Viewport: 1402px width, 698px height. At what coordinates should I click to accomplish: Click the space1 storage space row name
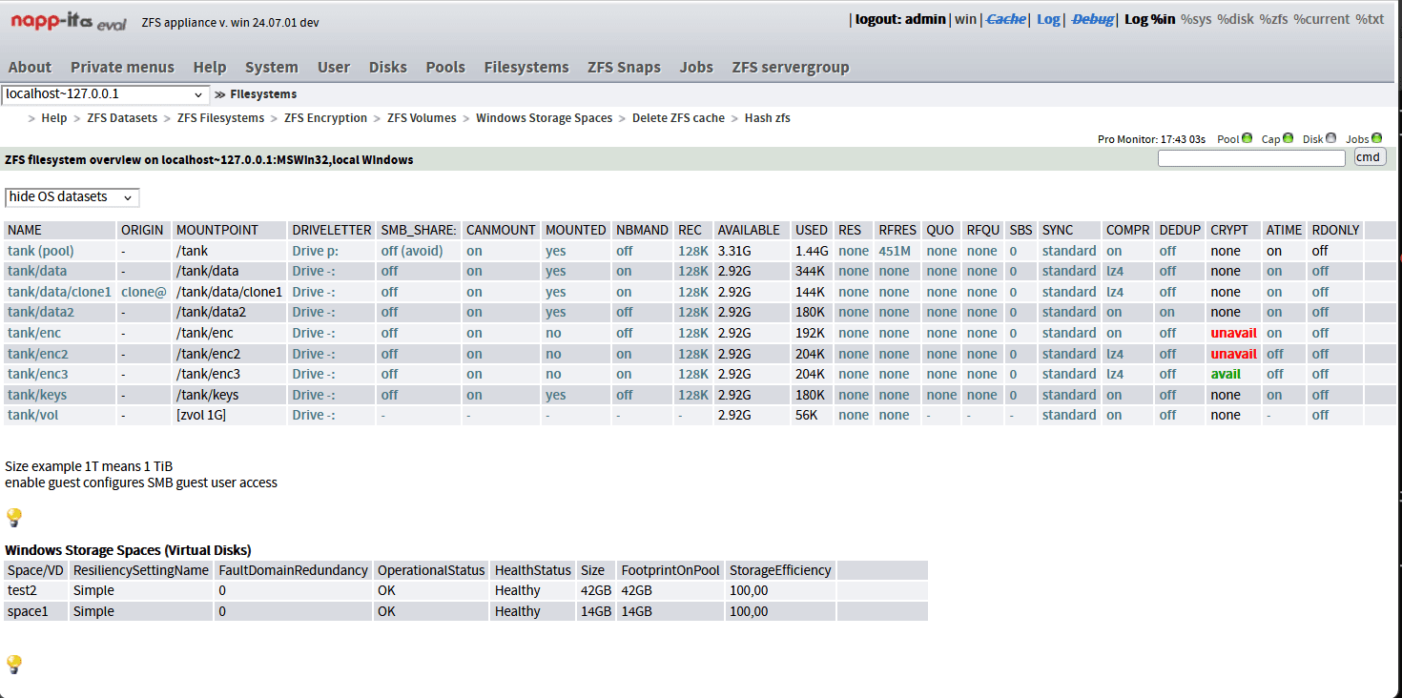tap(28, 611)
